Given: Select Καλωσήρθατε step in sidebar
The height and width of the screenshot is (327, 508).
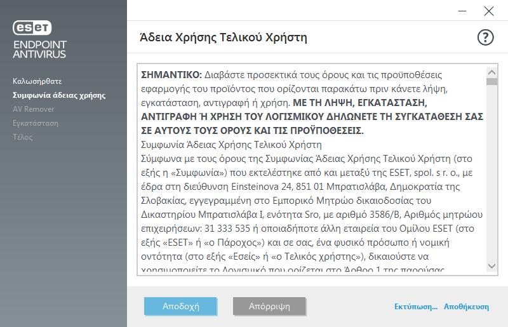Looking at the screenshot, I should (x=37, y=81).
